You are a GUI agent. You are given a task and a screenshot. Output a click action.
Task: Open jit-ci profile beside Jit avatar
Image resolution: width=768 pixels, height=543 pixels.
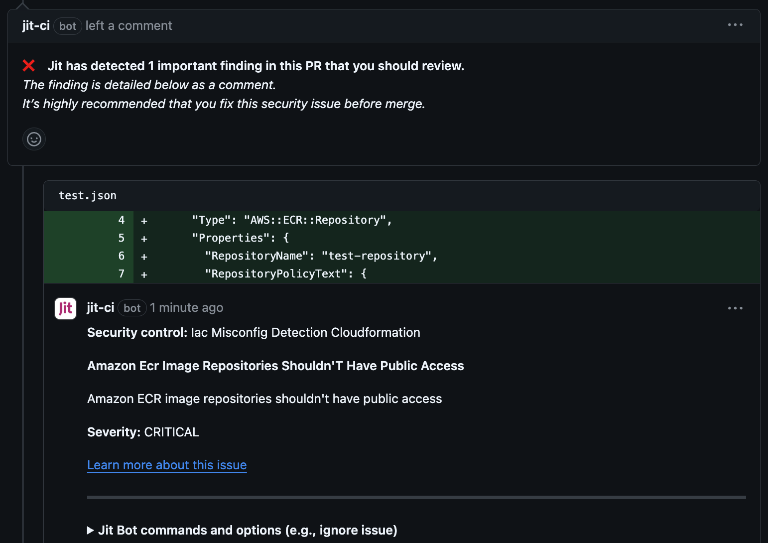[100, 308]
